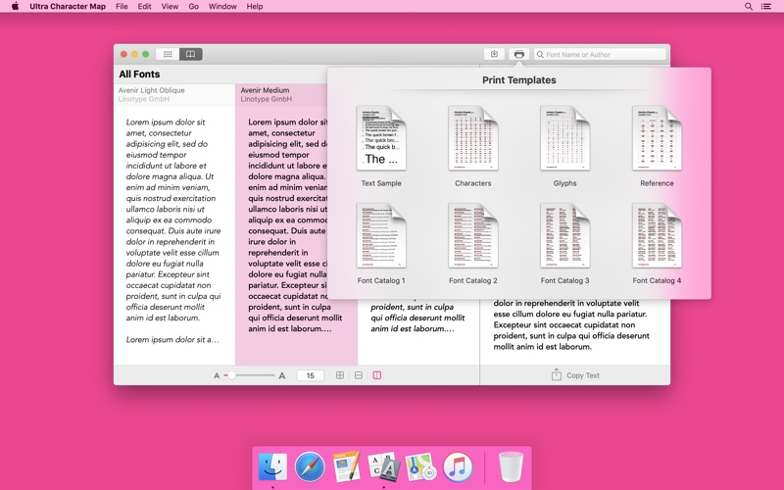Switch to grid view in toolbar
Viewport: 784px width, 490px height.
(x=168, y=54)
